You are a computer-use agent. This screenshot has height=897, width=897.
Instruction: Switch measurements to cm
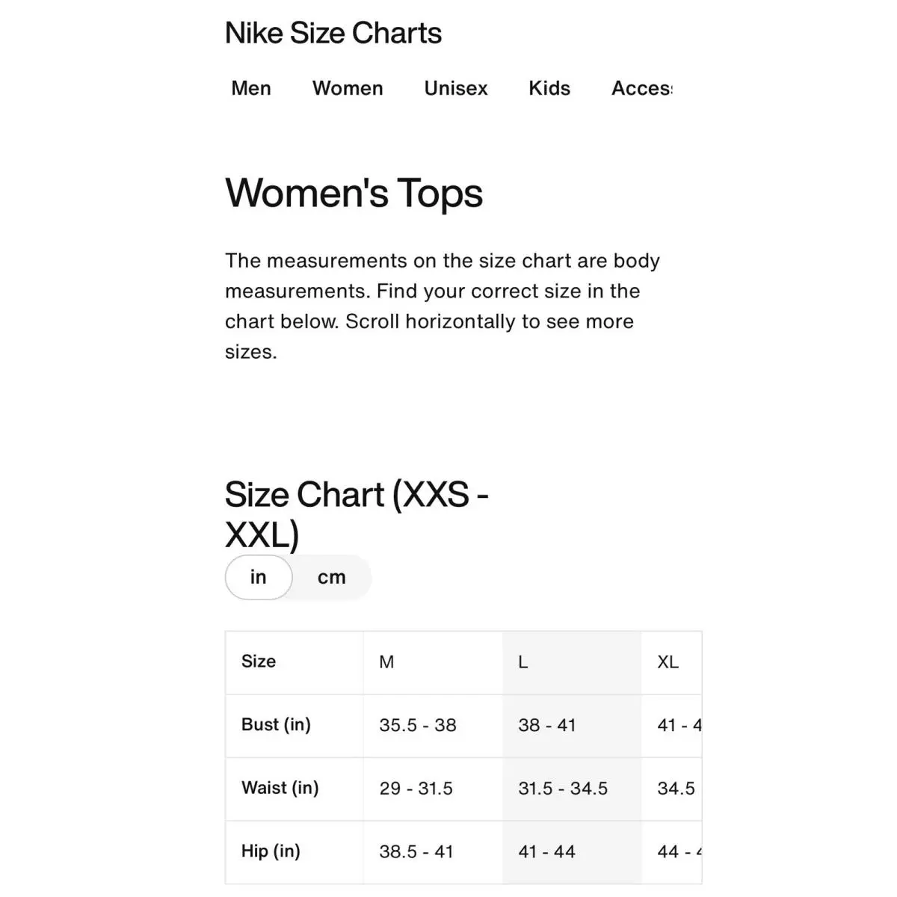332,577
